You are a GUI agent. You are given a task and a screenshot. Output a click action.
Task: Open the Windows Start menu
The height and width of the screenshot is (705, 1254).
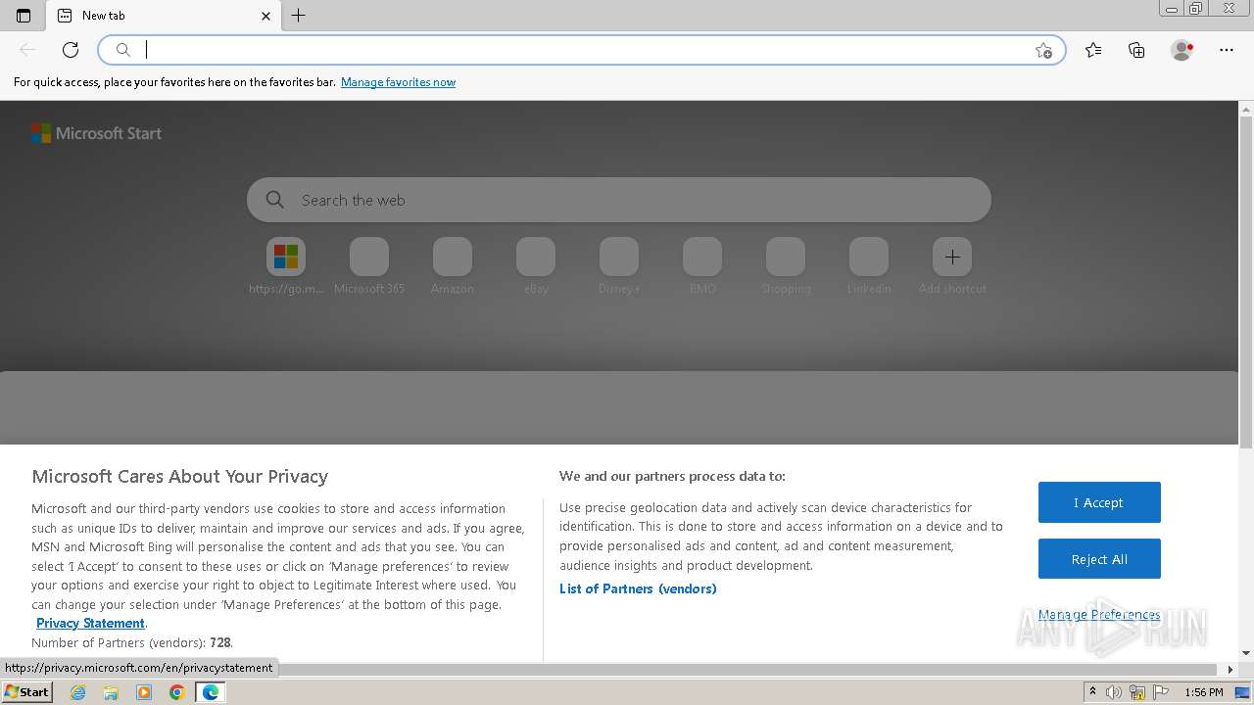(26, 692)
